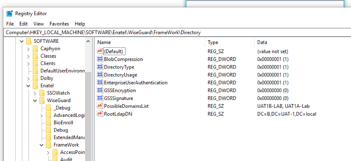
Task: Select the (Default) value name
Action: [114, 51]
